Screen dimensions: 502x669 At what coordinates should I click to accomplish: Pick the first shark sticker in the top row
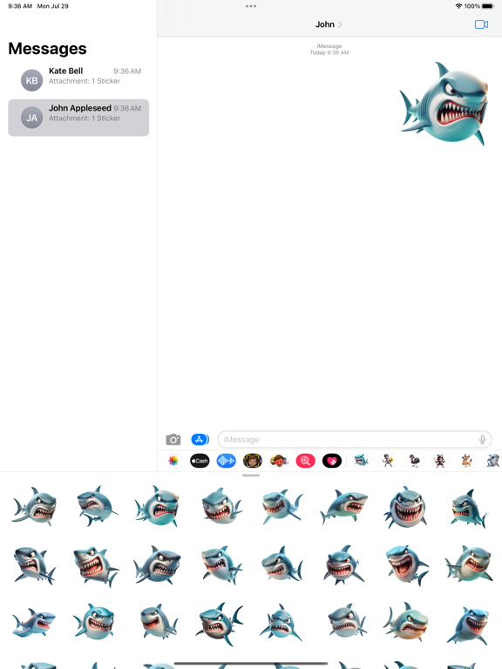pyautogui.click(x=34, y=506)
